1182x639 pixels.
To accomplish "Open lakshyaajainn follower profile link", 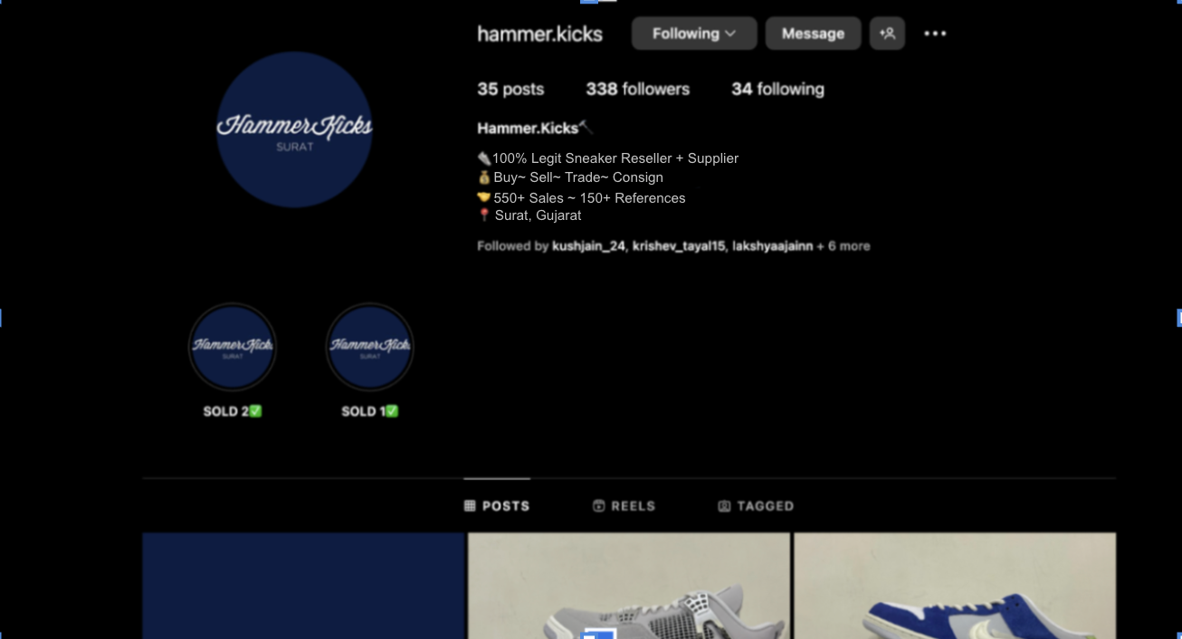I will [772, 246].
